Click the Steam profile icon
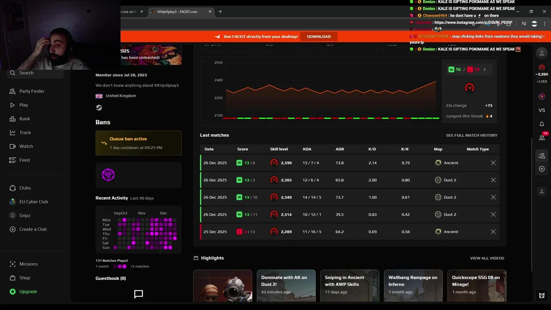Image resolution: width=551 pixels, height=310 pixels. pyautogui.click(x=99, y=108)
